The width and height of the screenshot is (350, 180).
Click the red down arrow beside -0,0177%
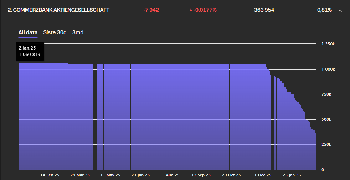point(191,10)
